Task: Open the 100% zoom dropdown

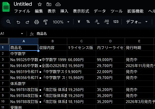Action: [61, 22]
